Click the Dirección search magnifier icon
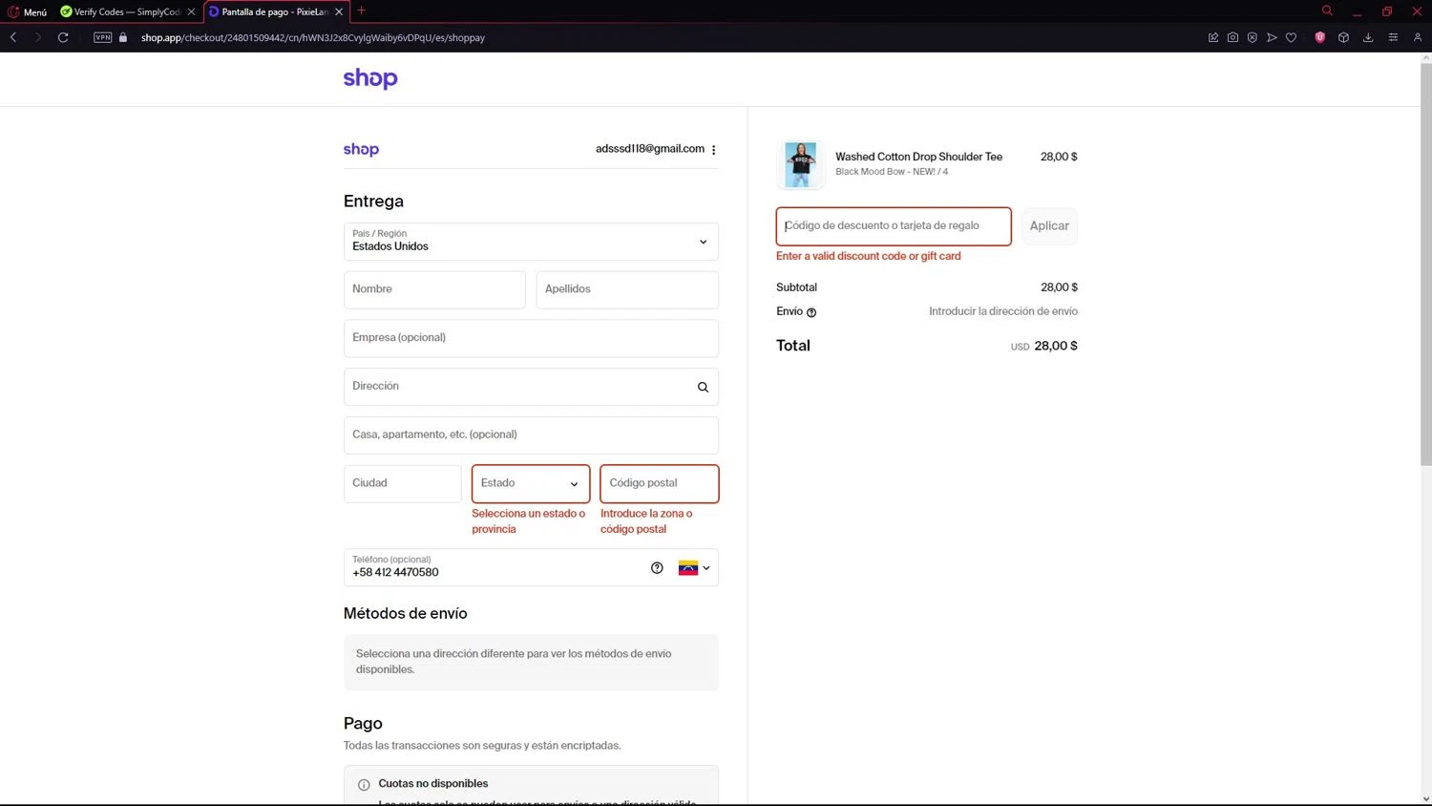The image size is (1432, 806). (703, 387)
